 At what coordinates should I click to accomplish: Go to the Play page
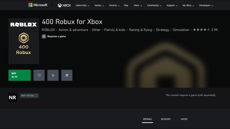pos(126,5)
